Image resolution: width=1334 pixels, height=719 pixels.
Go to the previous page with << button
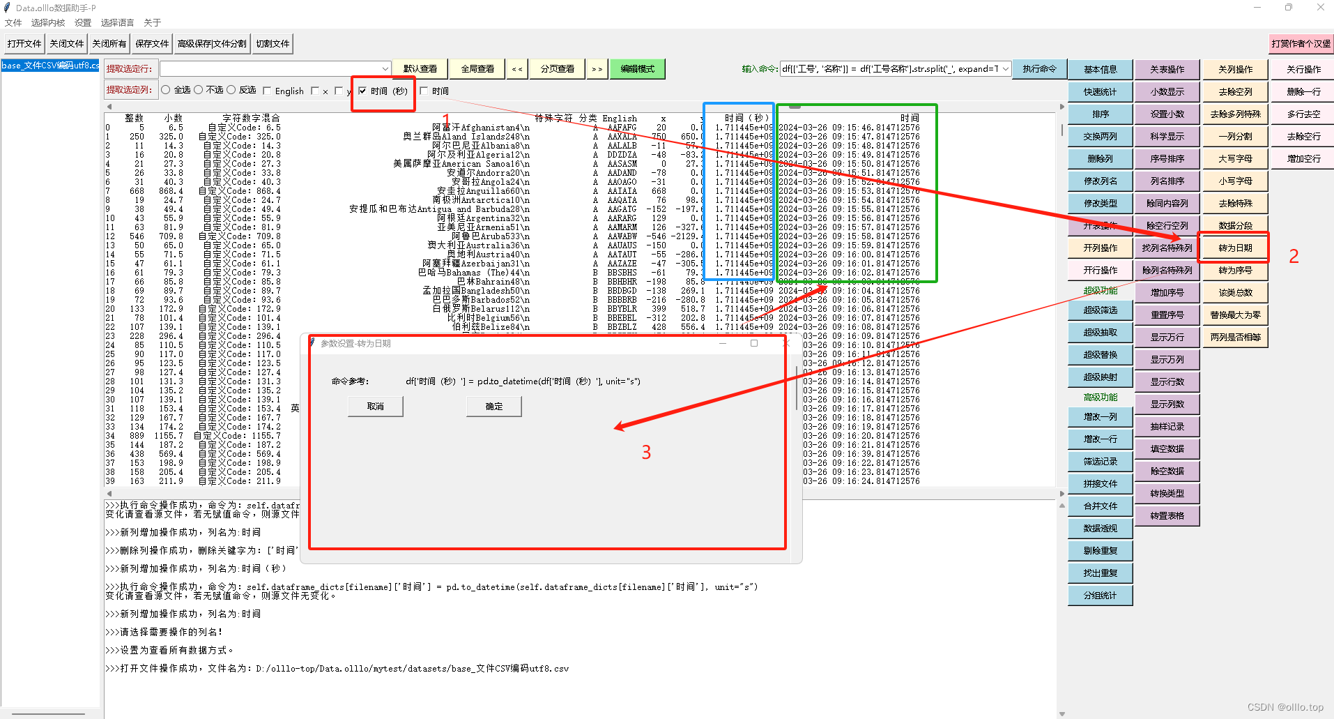tap(516, 68)
